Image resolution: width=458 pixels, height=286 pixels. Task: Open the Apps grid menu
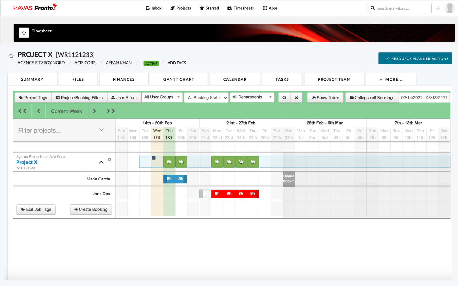click(x=270, y=8)
